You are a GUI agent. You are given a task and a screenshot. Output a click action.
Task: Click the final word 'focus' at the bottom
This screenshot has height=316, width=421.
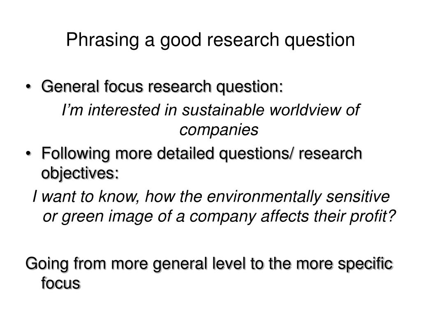61,283
